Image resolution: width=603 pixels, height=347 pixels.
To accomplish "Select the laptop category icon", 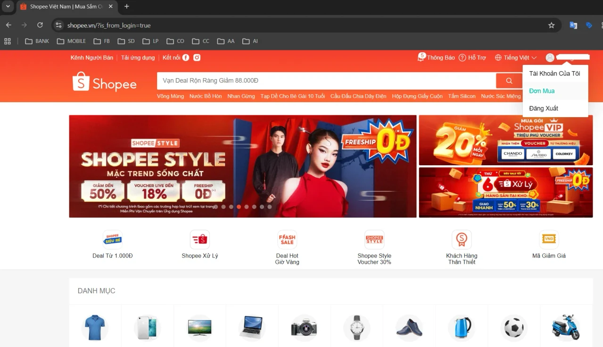I will point(252,327).
